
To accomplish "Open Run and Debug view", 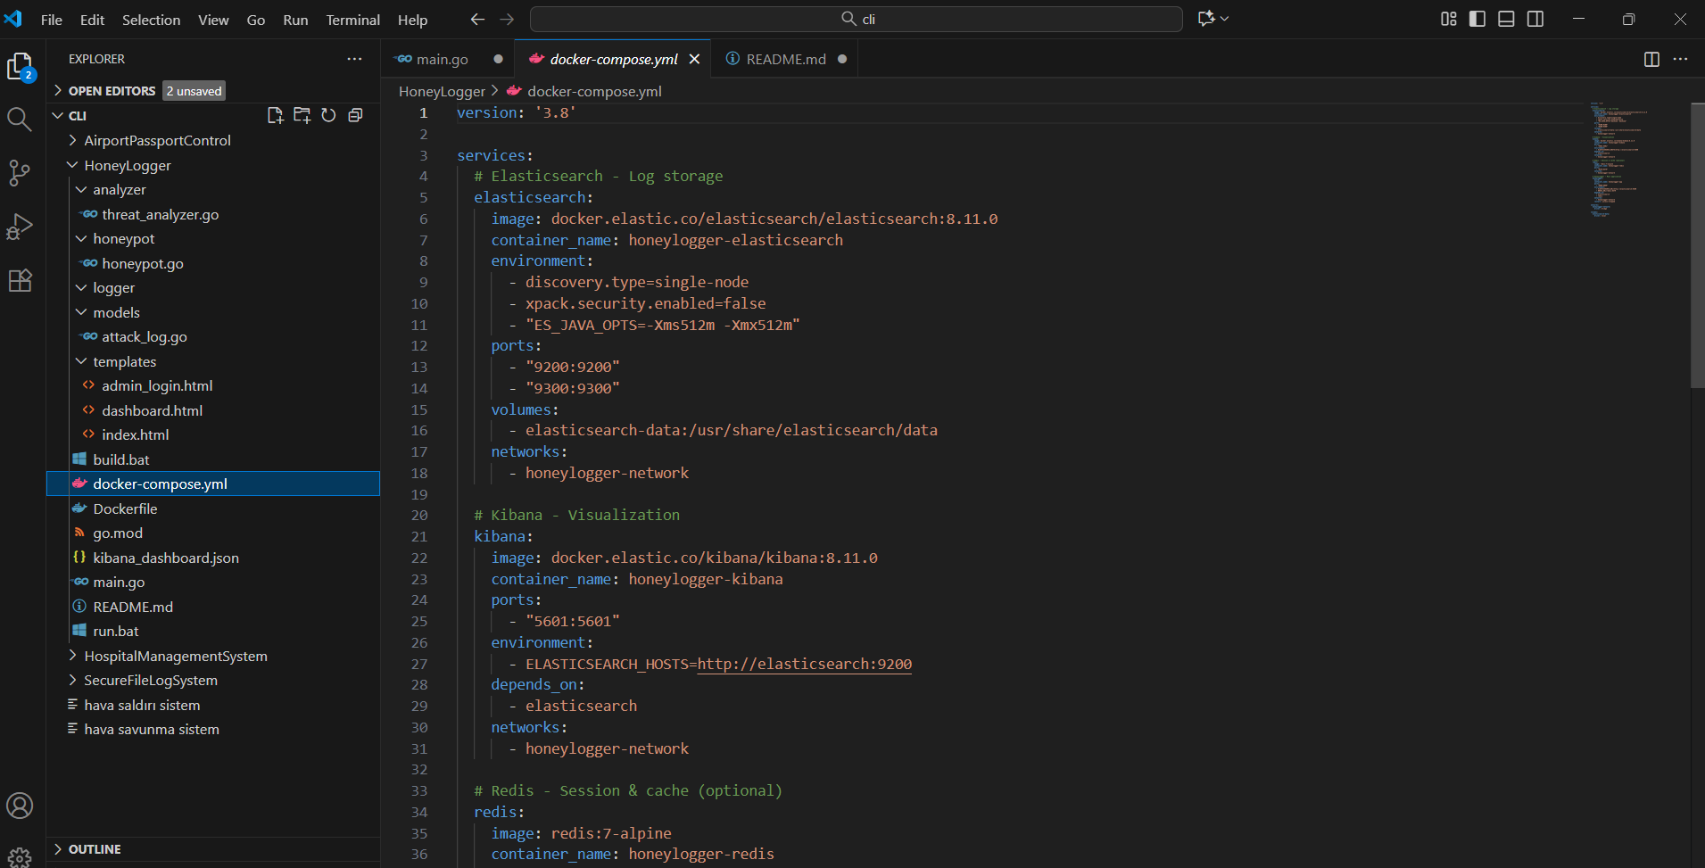I will tap(20, 227).
